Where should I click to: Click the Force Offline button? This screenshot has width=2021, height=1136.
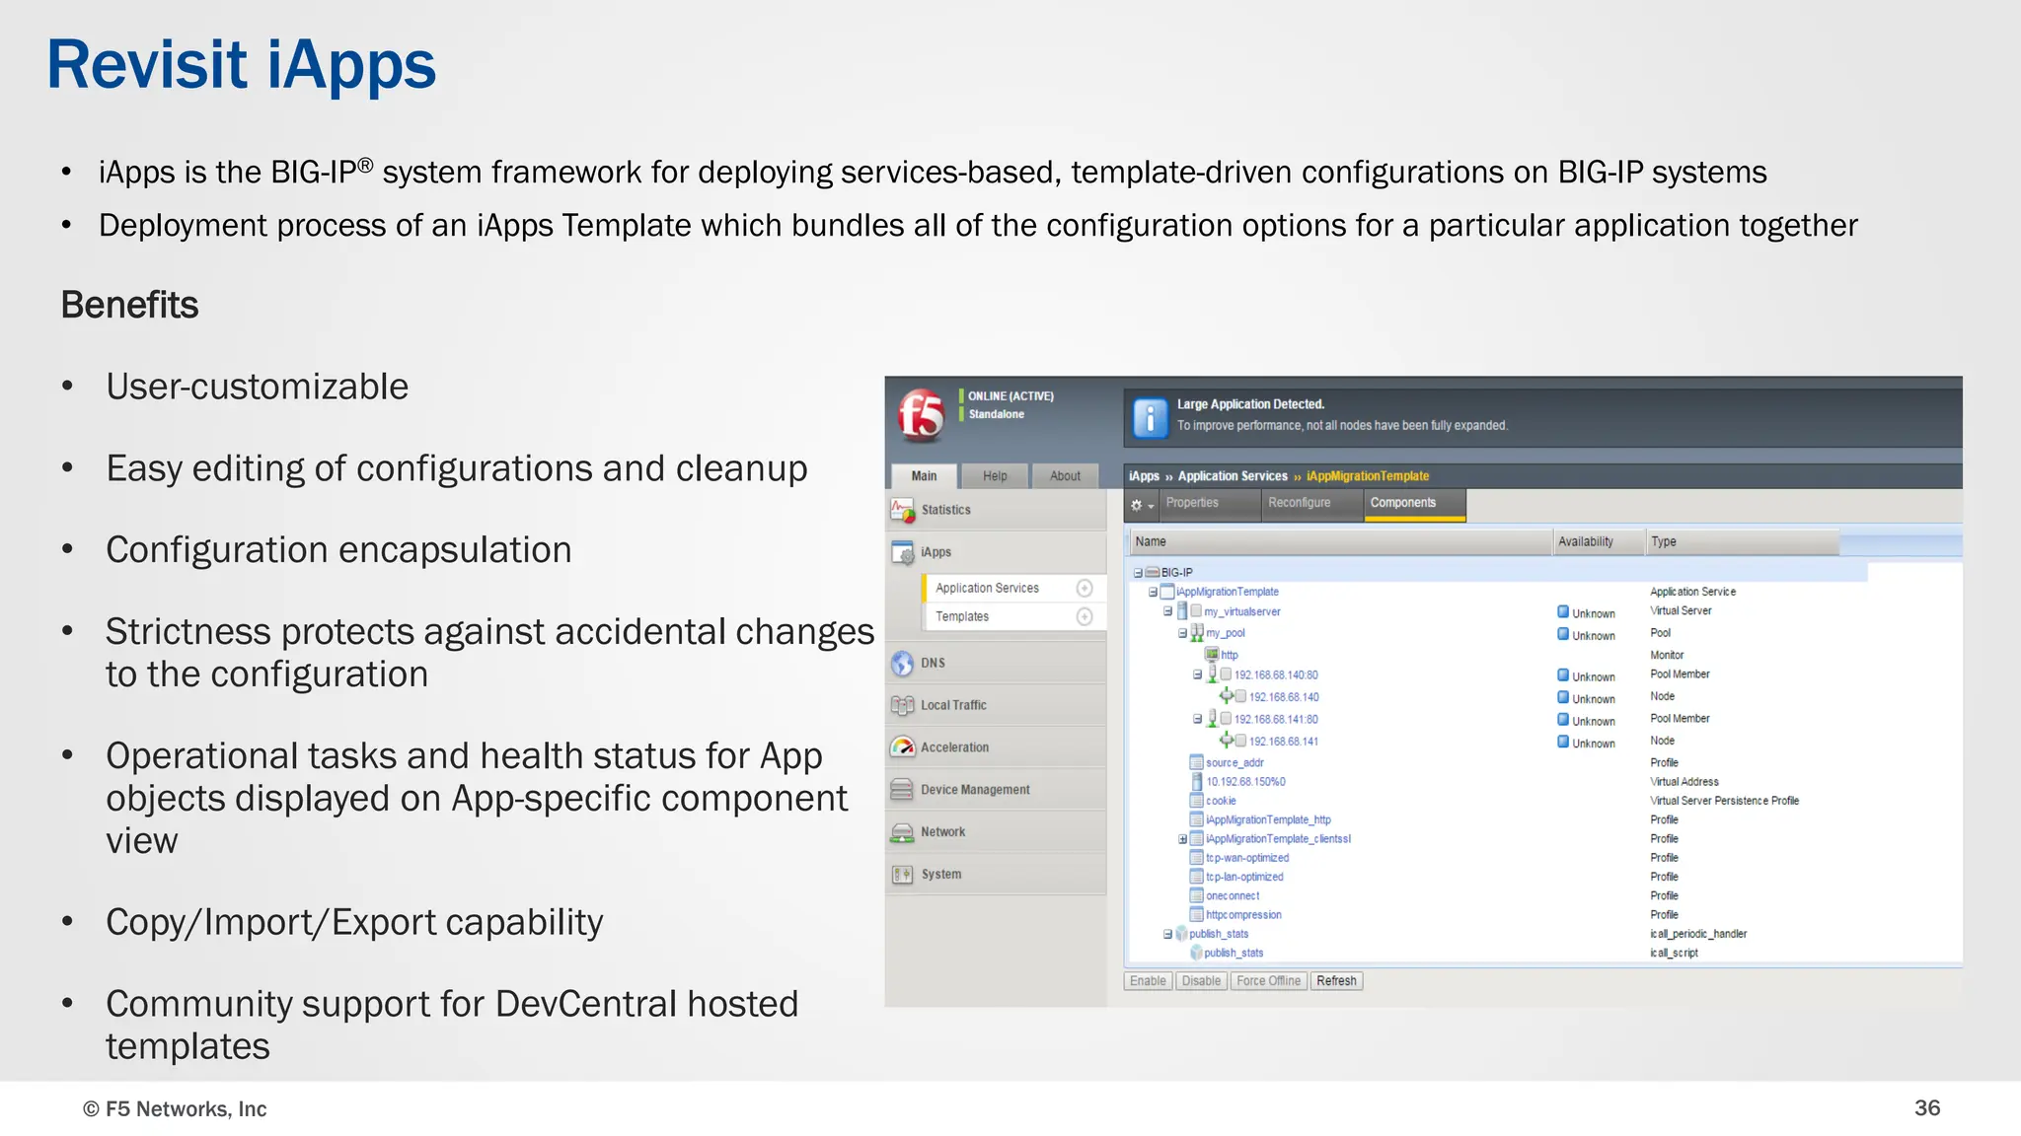click(1268, 981)
